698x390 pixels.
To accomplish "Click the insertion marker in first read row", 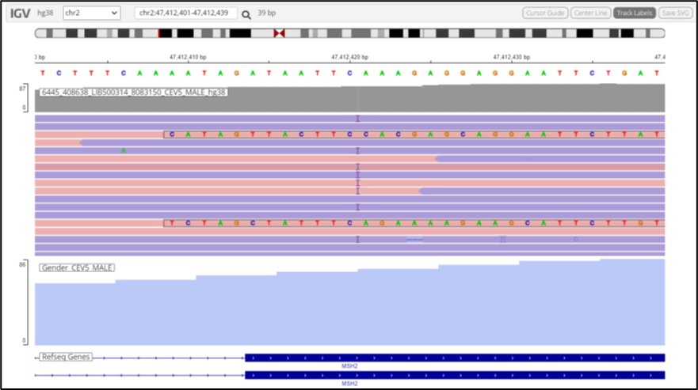I will (x=357, y=119).
